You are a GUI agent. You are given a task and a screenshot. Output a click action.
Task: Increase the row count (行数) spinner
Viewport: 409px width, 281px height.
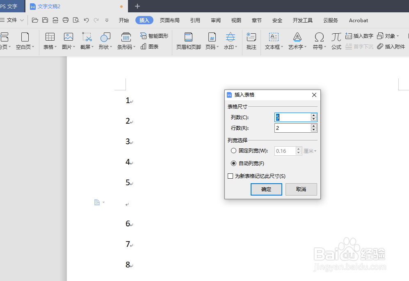[x=314, y=126]
